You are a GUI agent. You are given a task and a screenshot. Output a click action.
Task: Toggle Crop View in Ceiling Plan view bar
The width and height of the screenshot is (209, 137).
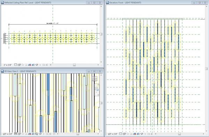coord(30,65)
